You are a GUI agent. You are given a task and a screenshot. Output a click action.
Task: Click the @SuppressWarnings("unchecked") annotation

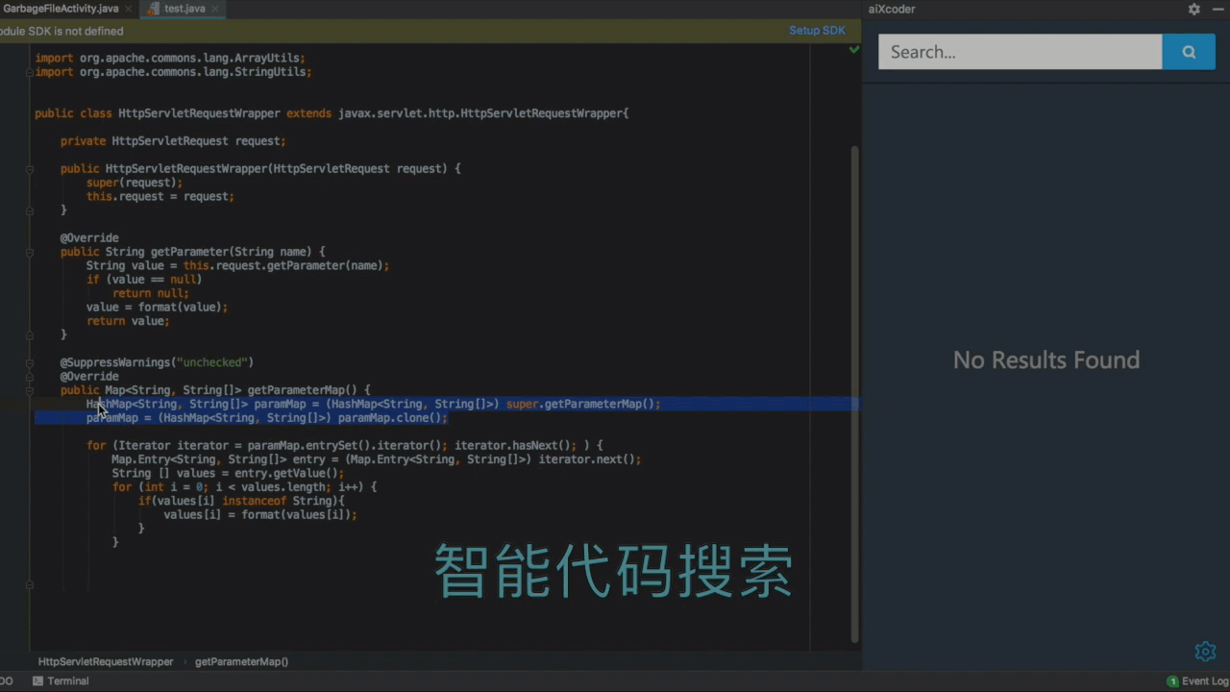157,362
